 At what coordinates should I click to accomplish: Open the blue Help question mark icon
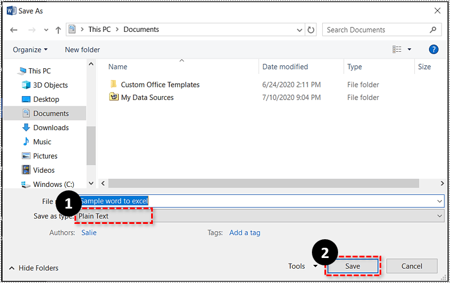point(434,49)
